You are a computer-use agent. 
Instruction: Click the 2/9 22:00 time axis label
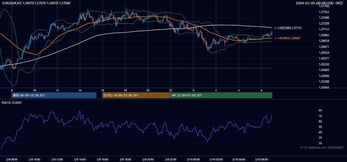point(171,159)
